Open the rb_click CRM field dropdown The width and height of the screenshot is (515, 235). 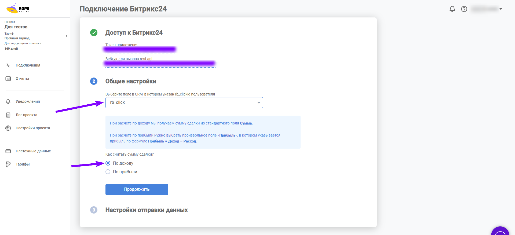coord(184,102)
